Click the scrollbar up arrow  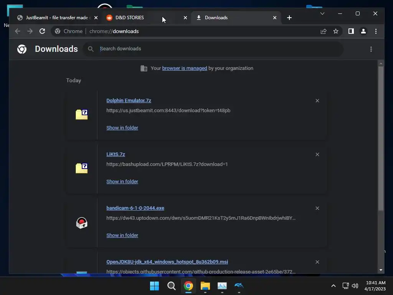(x=381, y=63)
